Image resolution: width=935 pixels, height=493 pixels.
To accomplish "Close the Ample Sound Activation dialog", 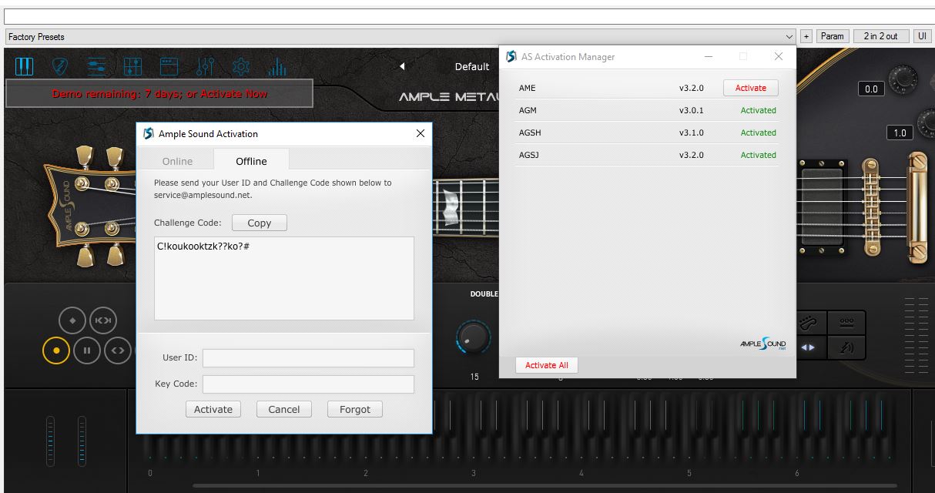I will 420,133.
